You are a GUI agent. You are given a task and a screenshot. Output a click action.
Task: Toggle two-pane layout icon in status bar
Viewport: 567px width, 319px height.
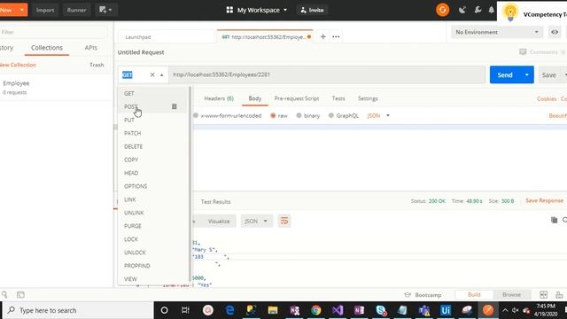[x=543, y=294]
